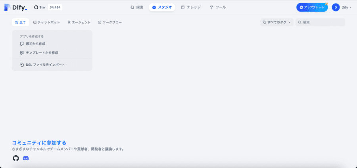Image resolution: width=357 pixels, height=168 pixels.
Task: Click the import icon beside DSL ファイル
Action: (x=22, y=65)
